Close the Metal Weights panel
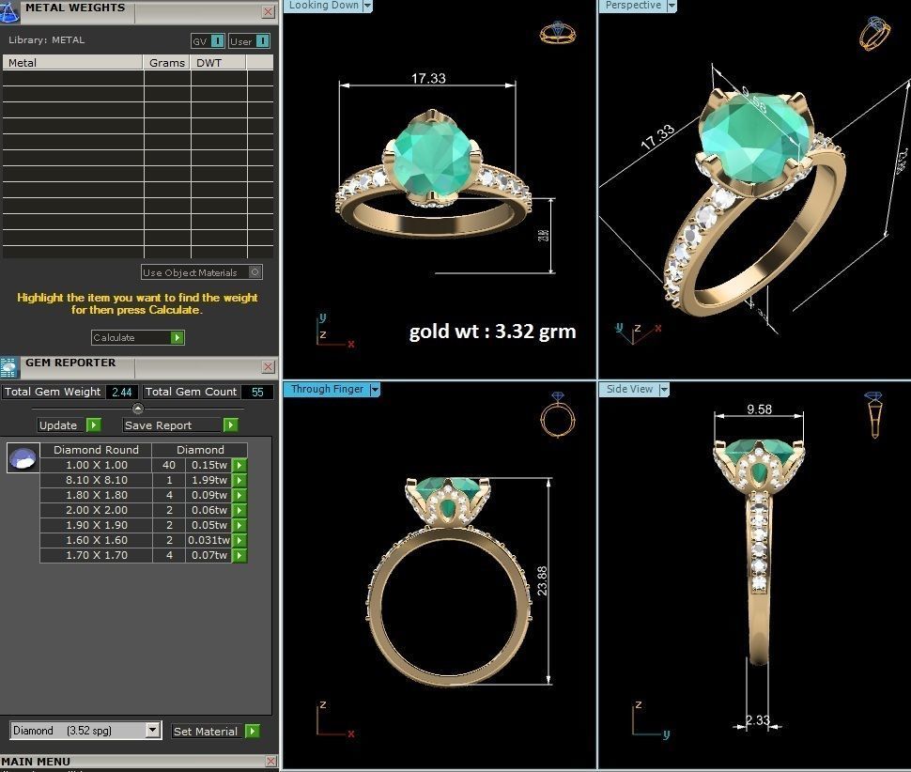The image size is (911, 772). (x=268, y=11)
